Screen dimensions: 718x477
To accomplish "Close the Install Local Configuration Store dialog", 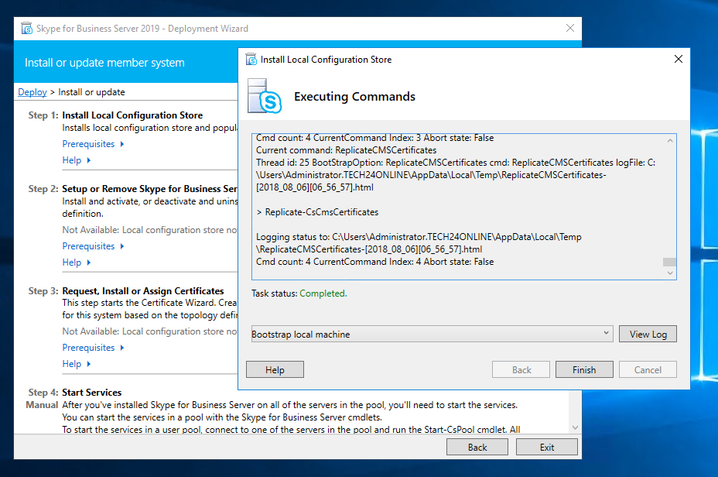I will click(x=678, y=60).
